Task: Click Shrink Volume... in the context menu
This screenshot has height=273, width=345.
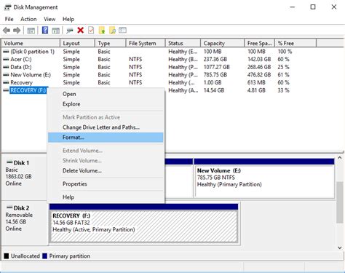Action: click(106, 161)
